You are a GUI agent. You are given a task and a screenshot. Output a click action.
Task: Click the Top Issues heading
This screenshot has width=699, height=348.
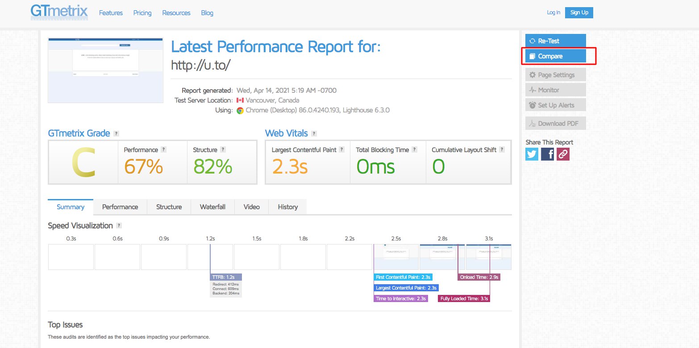65,324
